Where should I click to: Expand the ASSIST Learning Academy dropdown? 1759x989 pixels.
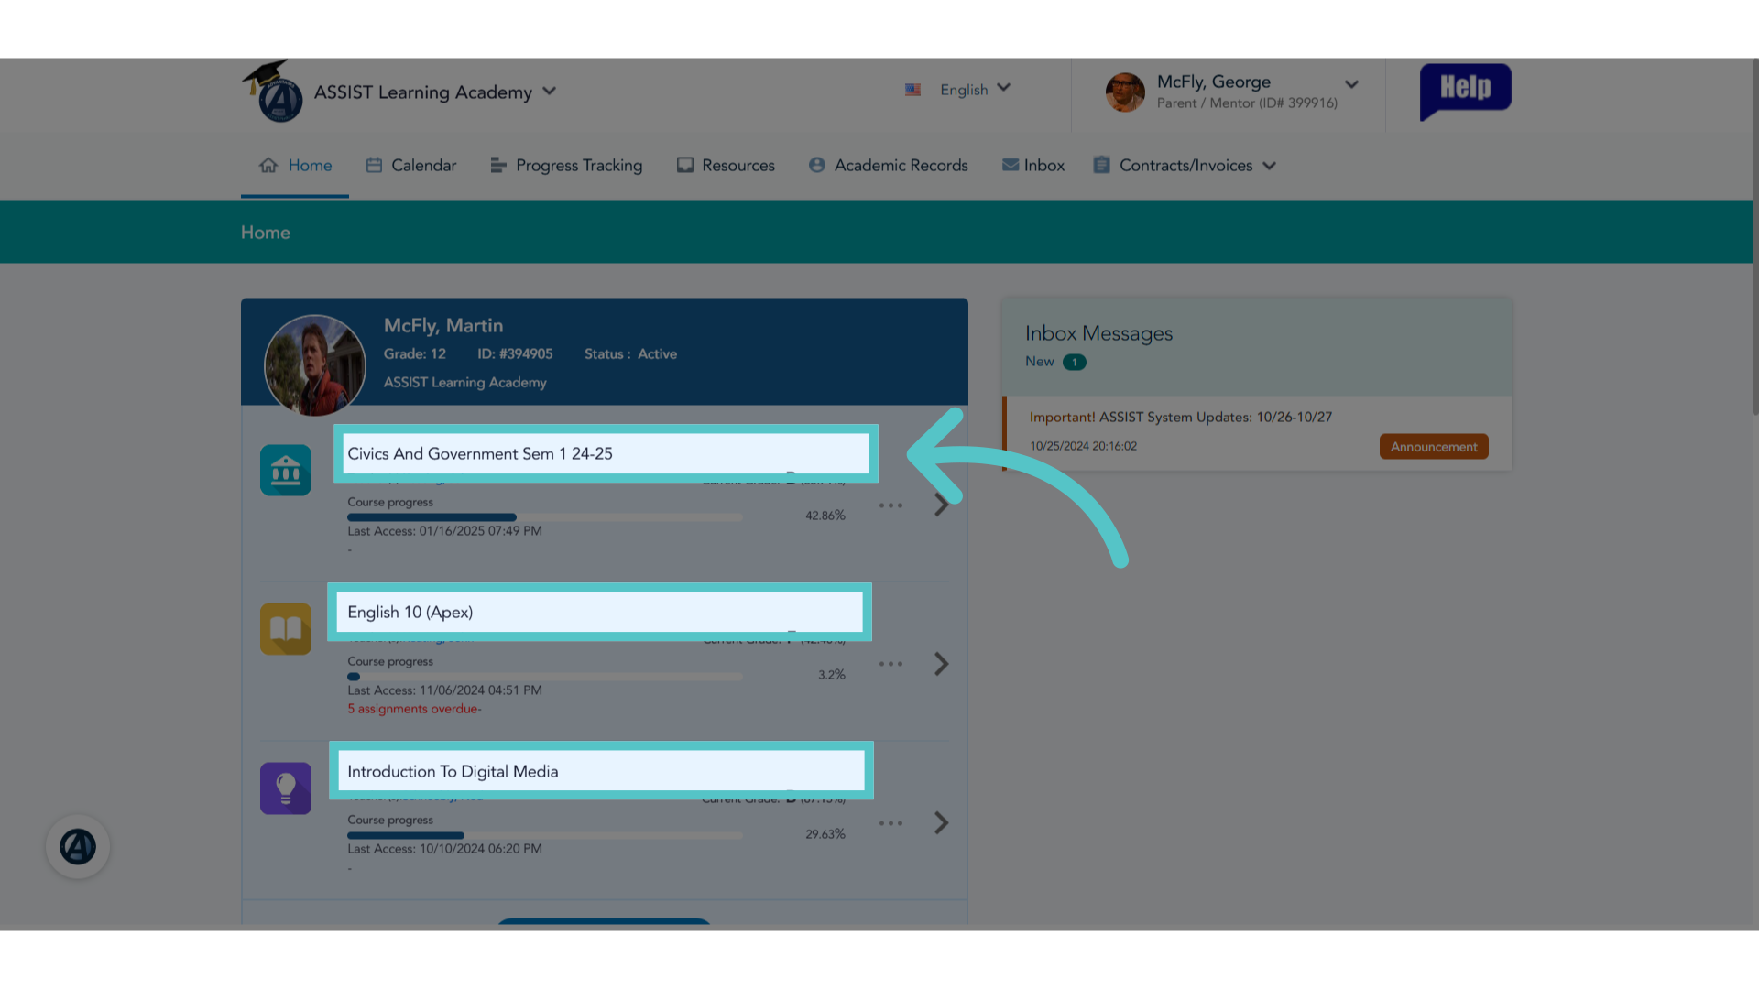pyautogui.click(x=549, y=91)
